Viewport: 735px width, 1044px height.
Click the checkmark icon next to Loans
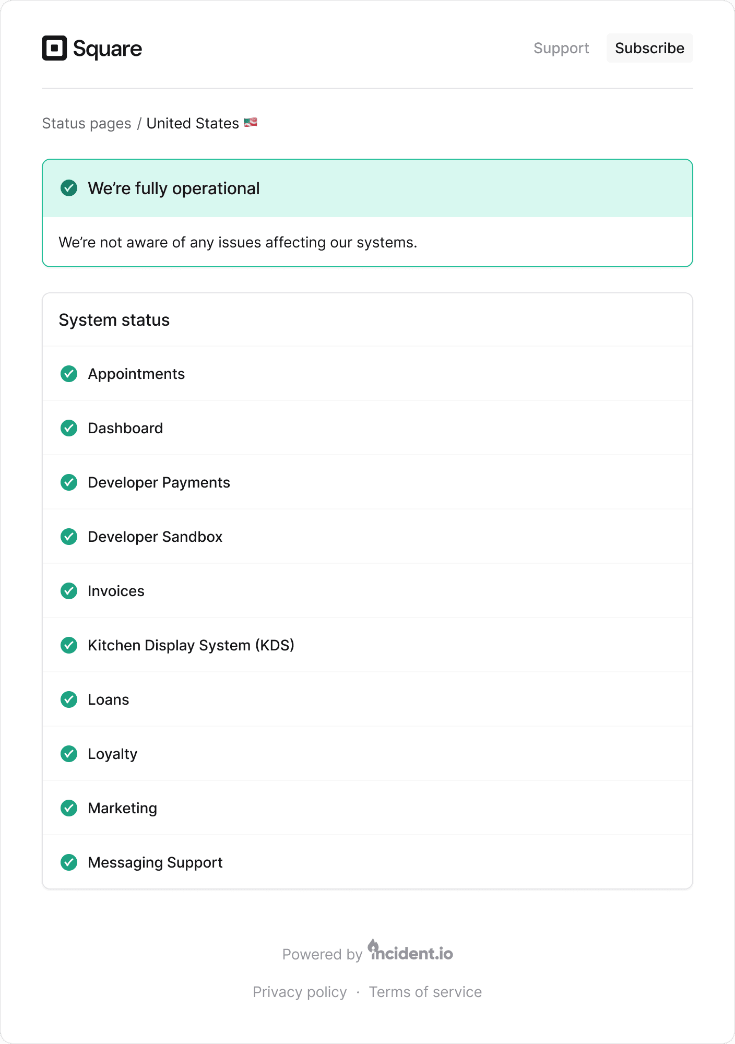(x=69, y=699)
